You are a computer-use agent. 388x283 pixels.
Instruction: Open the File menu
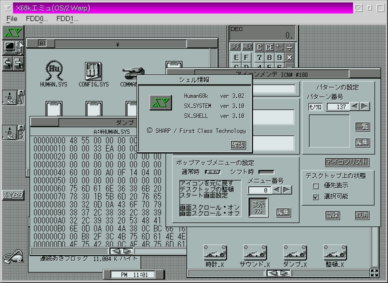coord(11,19)
